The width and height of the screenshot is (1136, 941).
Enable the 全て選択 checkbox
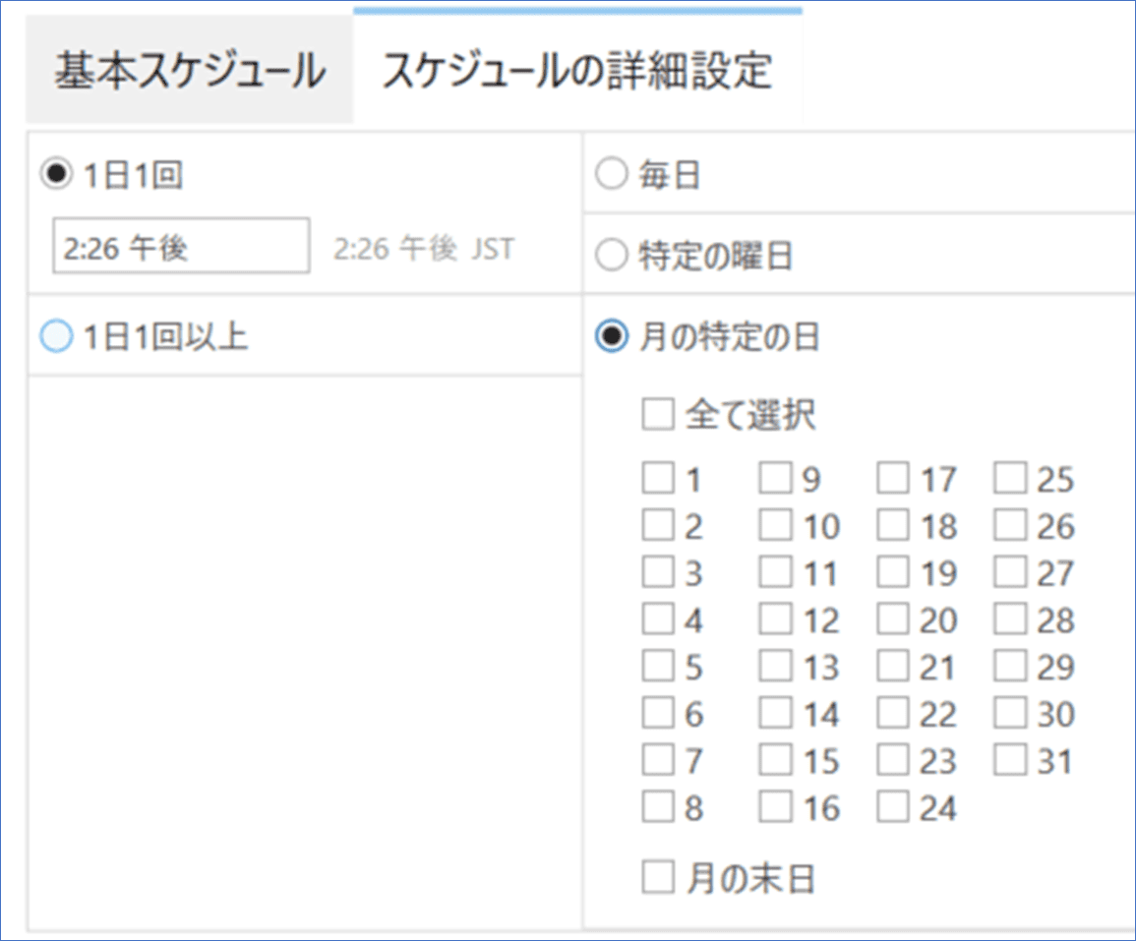657,414
